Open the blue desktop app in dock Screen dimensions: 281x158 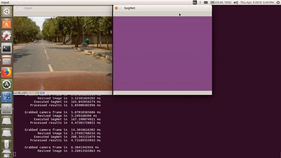(7, 97)
